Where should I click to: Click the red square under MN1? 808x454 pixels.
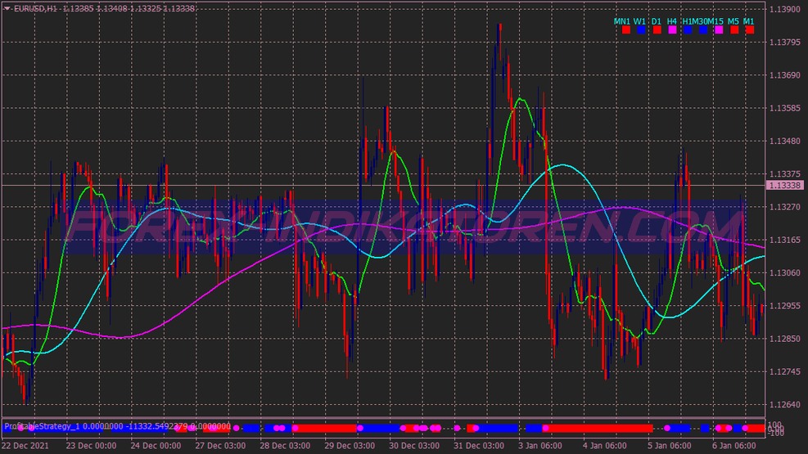(x=626, y=29)
